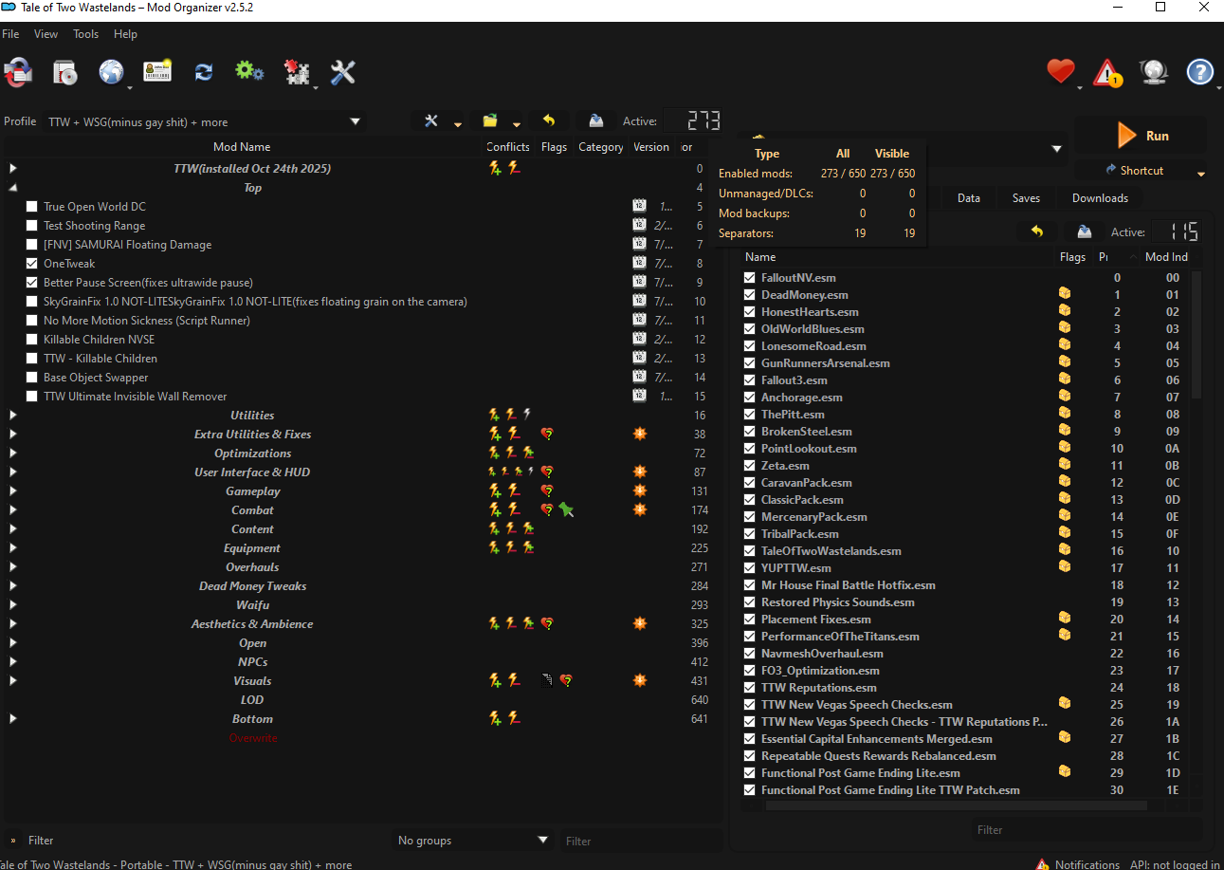Image resolution: width=1224 pixels, height=870 pixels.
Task: Open Settings wrench and screwdriver icon
Action: point(342,72)
